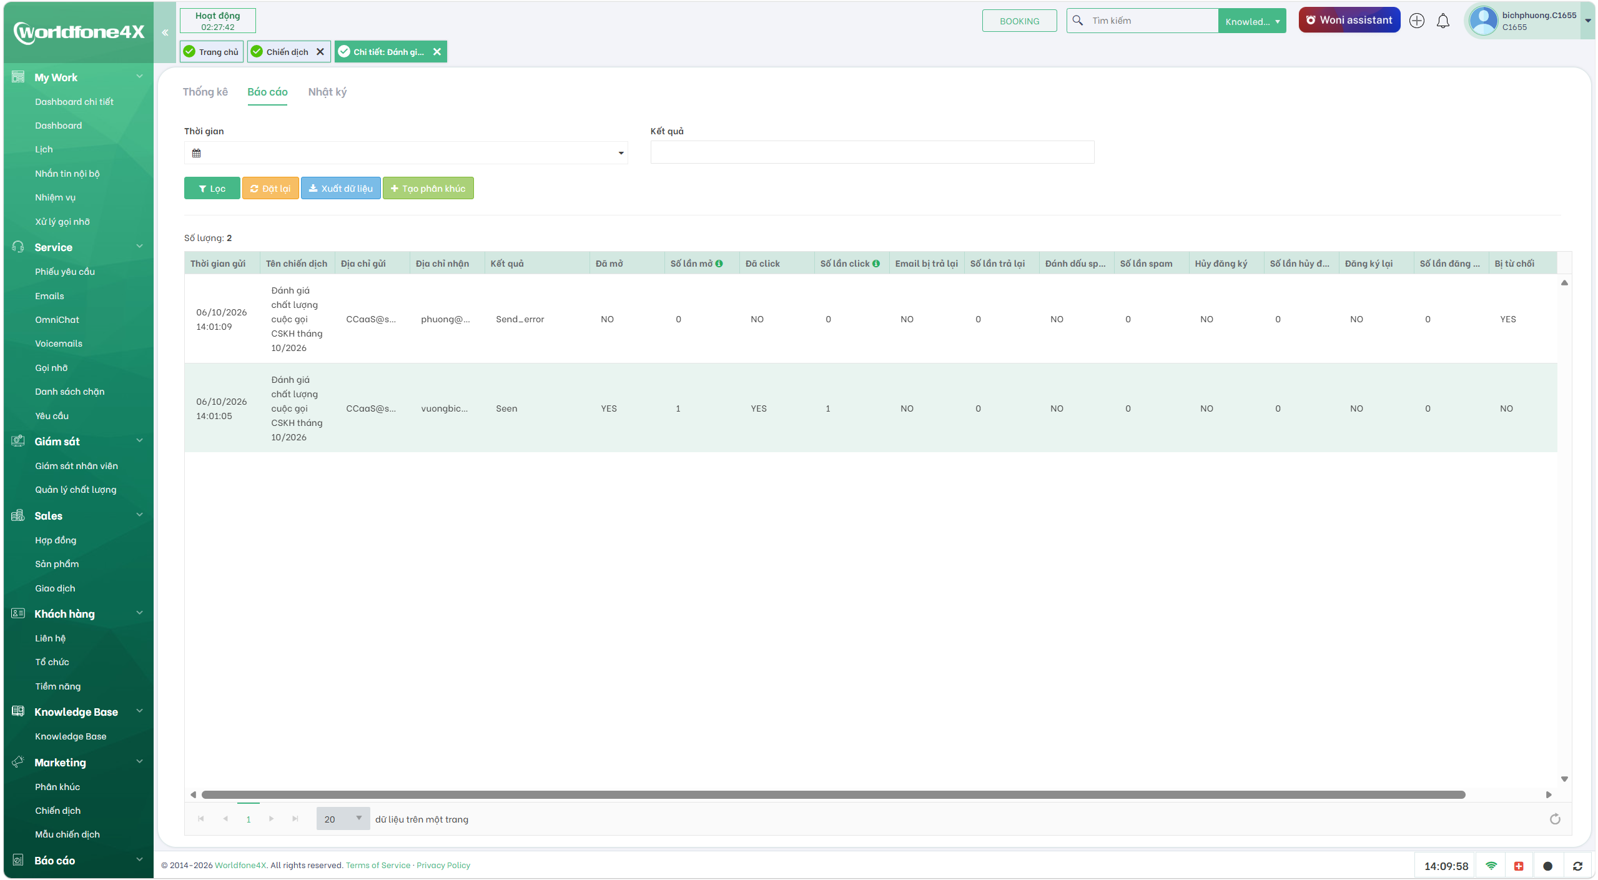Open the Thời gian dropdown arrow
This screenshot has height=880, width=1598.
621,153
